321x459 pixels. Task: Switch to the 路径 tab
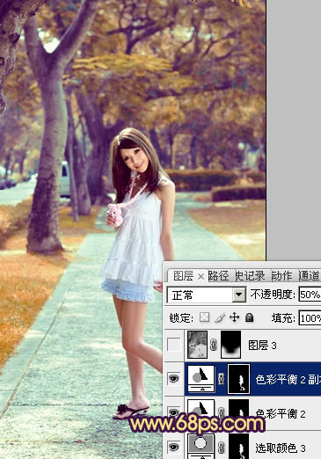[x=219, y=276]
